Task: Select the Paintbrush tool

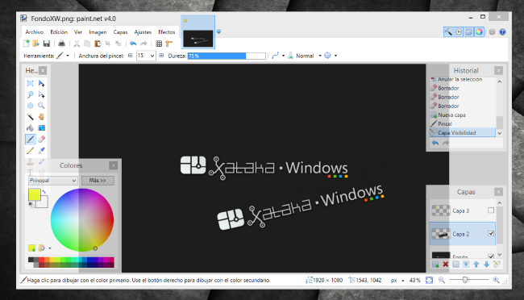Action: click(30, 140)
